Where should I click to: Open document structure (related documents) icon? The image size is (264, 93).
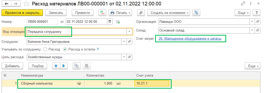point(196,13)
